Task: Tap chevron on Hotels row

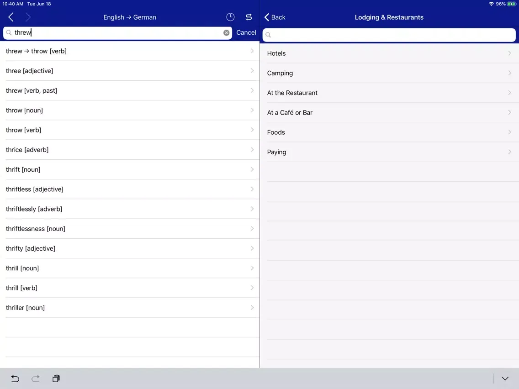Action: (509, 53)
